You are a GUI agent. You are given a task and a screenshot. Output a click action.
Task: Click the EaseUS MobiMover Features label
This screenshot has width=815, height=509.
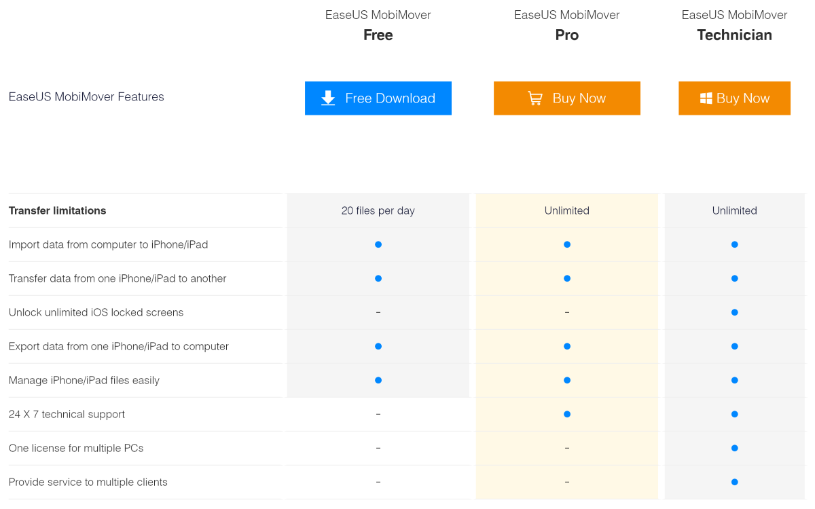coord(86,96)
